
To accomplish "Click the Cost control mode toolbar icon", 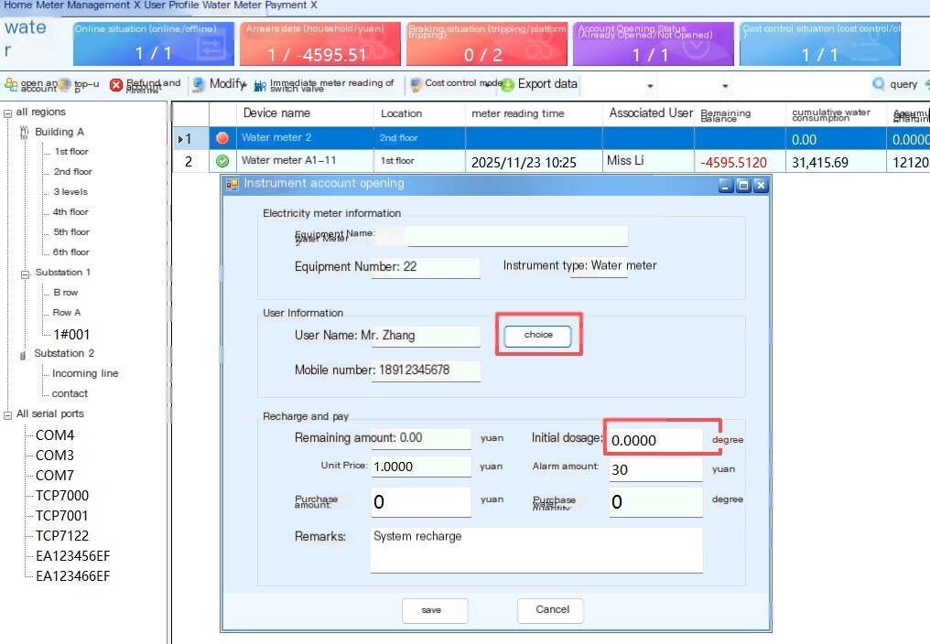I will 416,84.
